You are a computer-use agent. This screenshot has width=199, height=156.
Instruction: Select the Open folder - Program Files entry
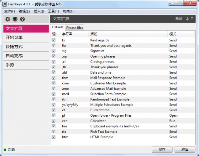(111, 115)
